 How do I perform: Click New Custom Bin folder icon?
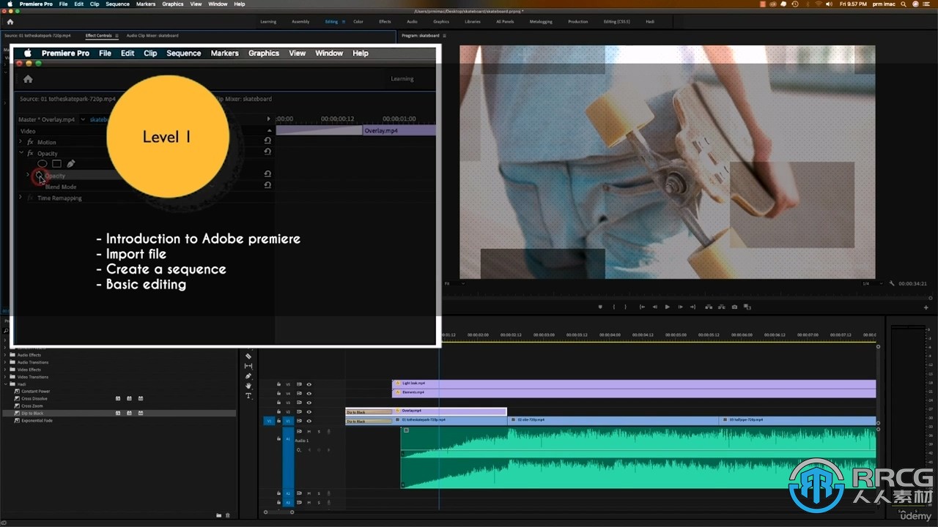(219, 515)
